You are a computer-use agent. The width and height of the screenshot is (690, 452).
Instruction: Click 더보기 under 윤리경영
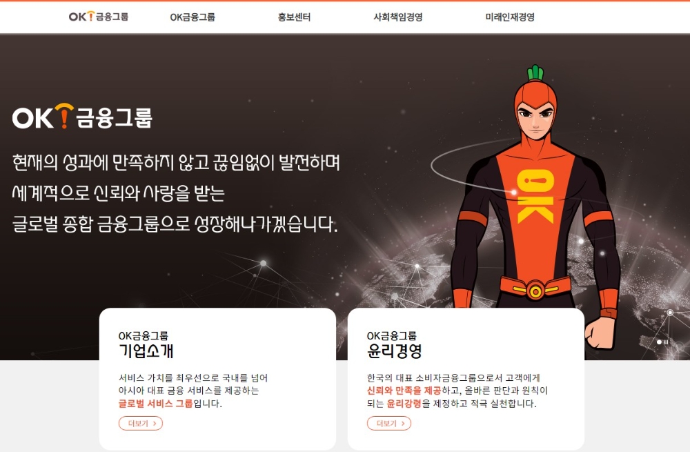[389, 424]
